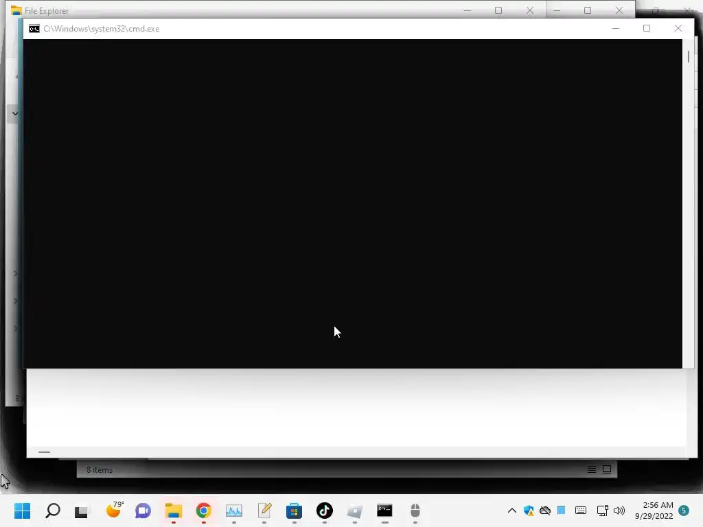Open notifications badge showing 5
703x527 pixels.
pos(684,511)
